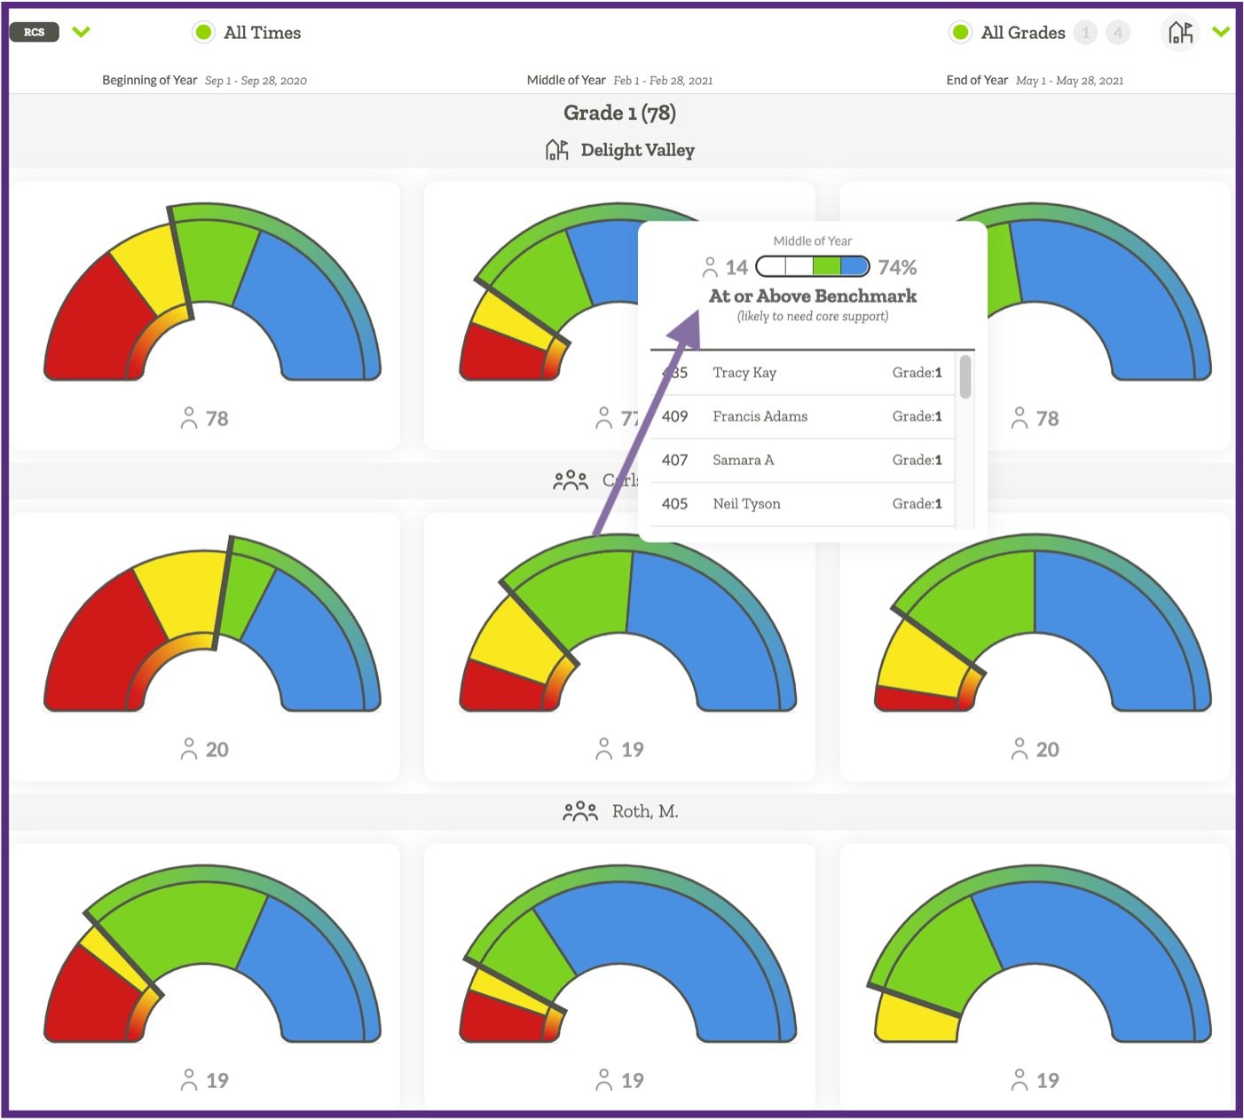Viewport: 1244px width, 1120px height.
Task: Click the student count icon under Grade 1 first gauge
Action: click(x=189, y=418)
